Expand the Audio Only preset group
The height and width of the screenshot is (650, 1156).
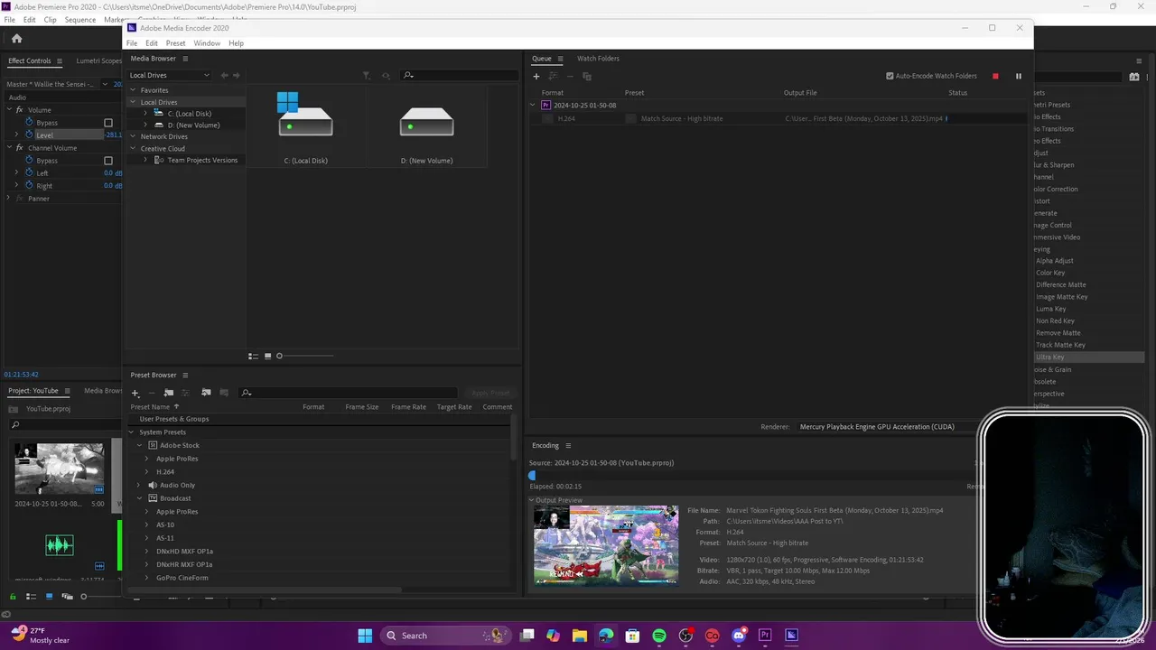140,485
